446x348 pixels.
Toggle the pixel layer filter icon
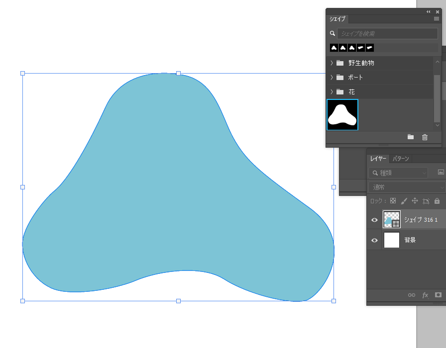(441, 173)
